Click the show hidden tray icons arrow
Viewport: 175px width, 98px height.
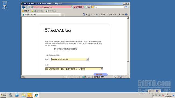click(x=154, y=95)
